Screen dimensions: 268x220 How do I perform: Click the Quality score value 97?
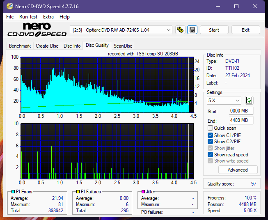(x=254, y=184)
